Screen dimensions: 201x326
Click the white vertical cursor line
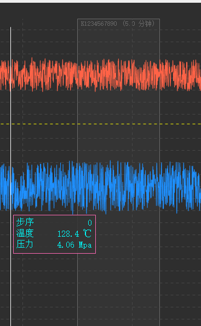10,176
